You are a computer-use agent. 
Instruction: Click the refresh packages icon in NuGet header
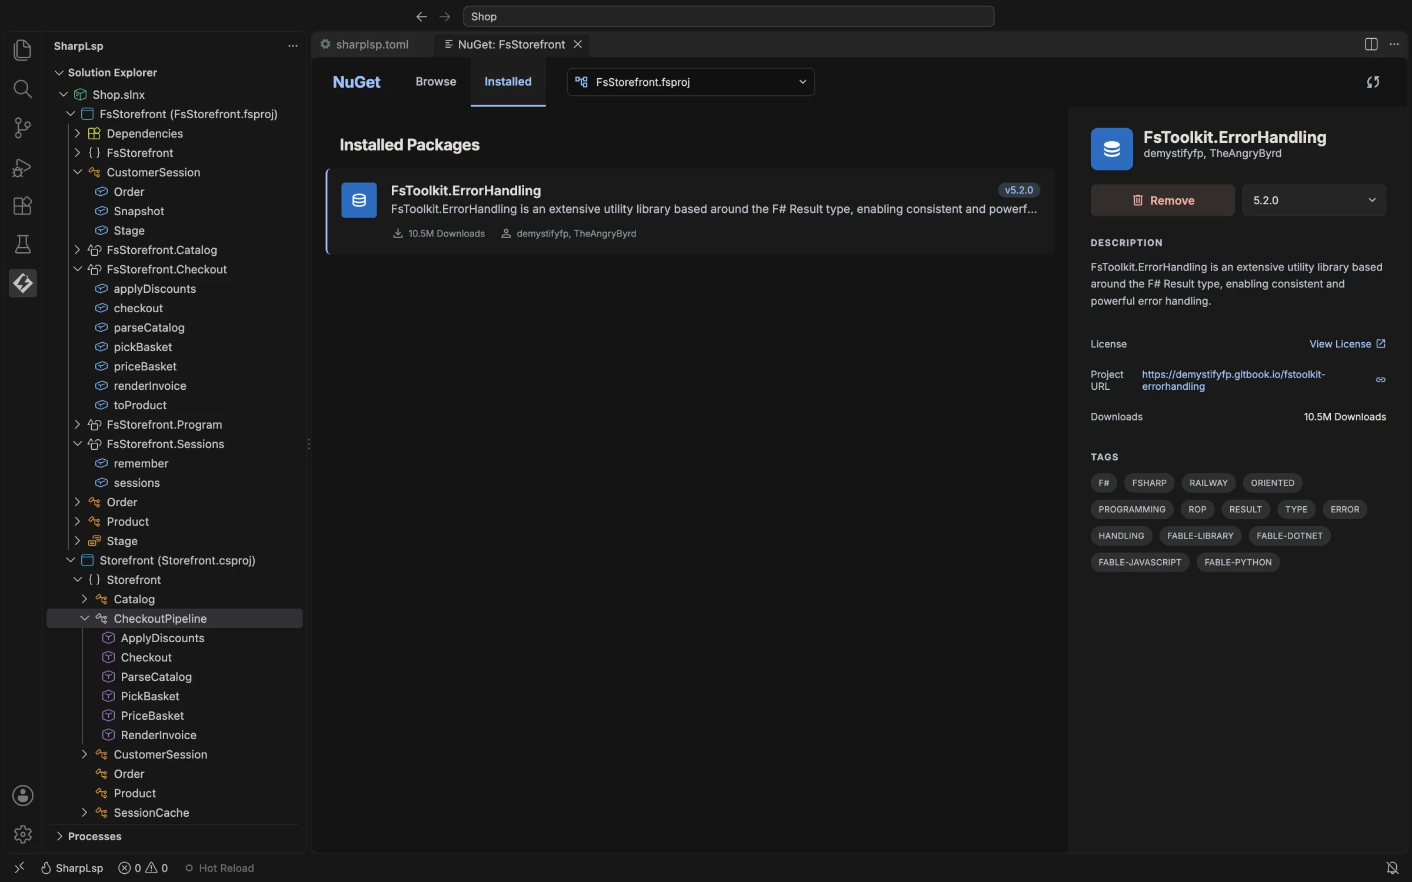(x=1373, y=82)
